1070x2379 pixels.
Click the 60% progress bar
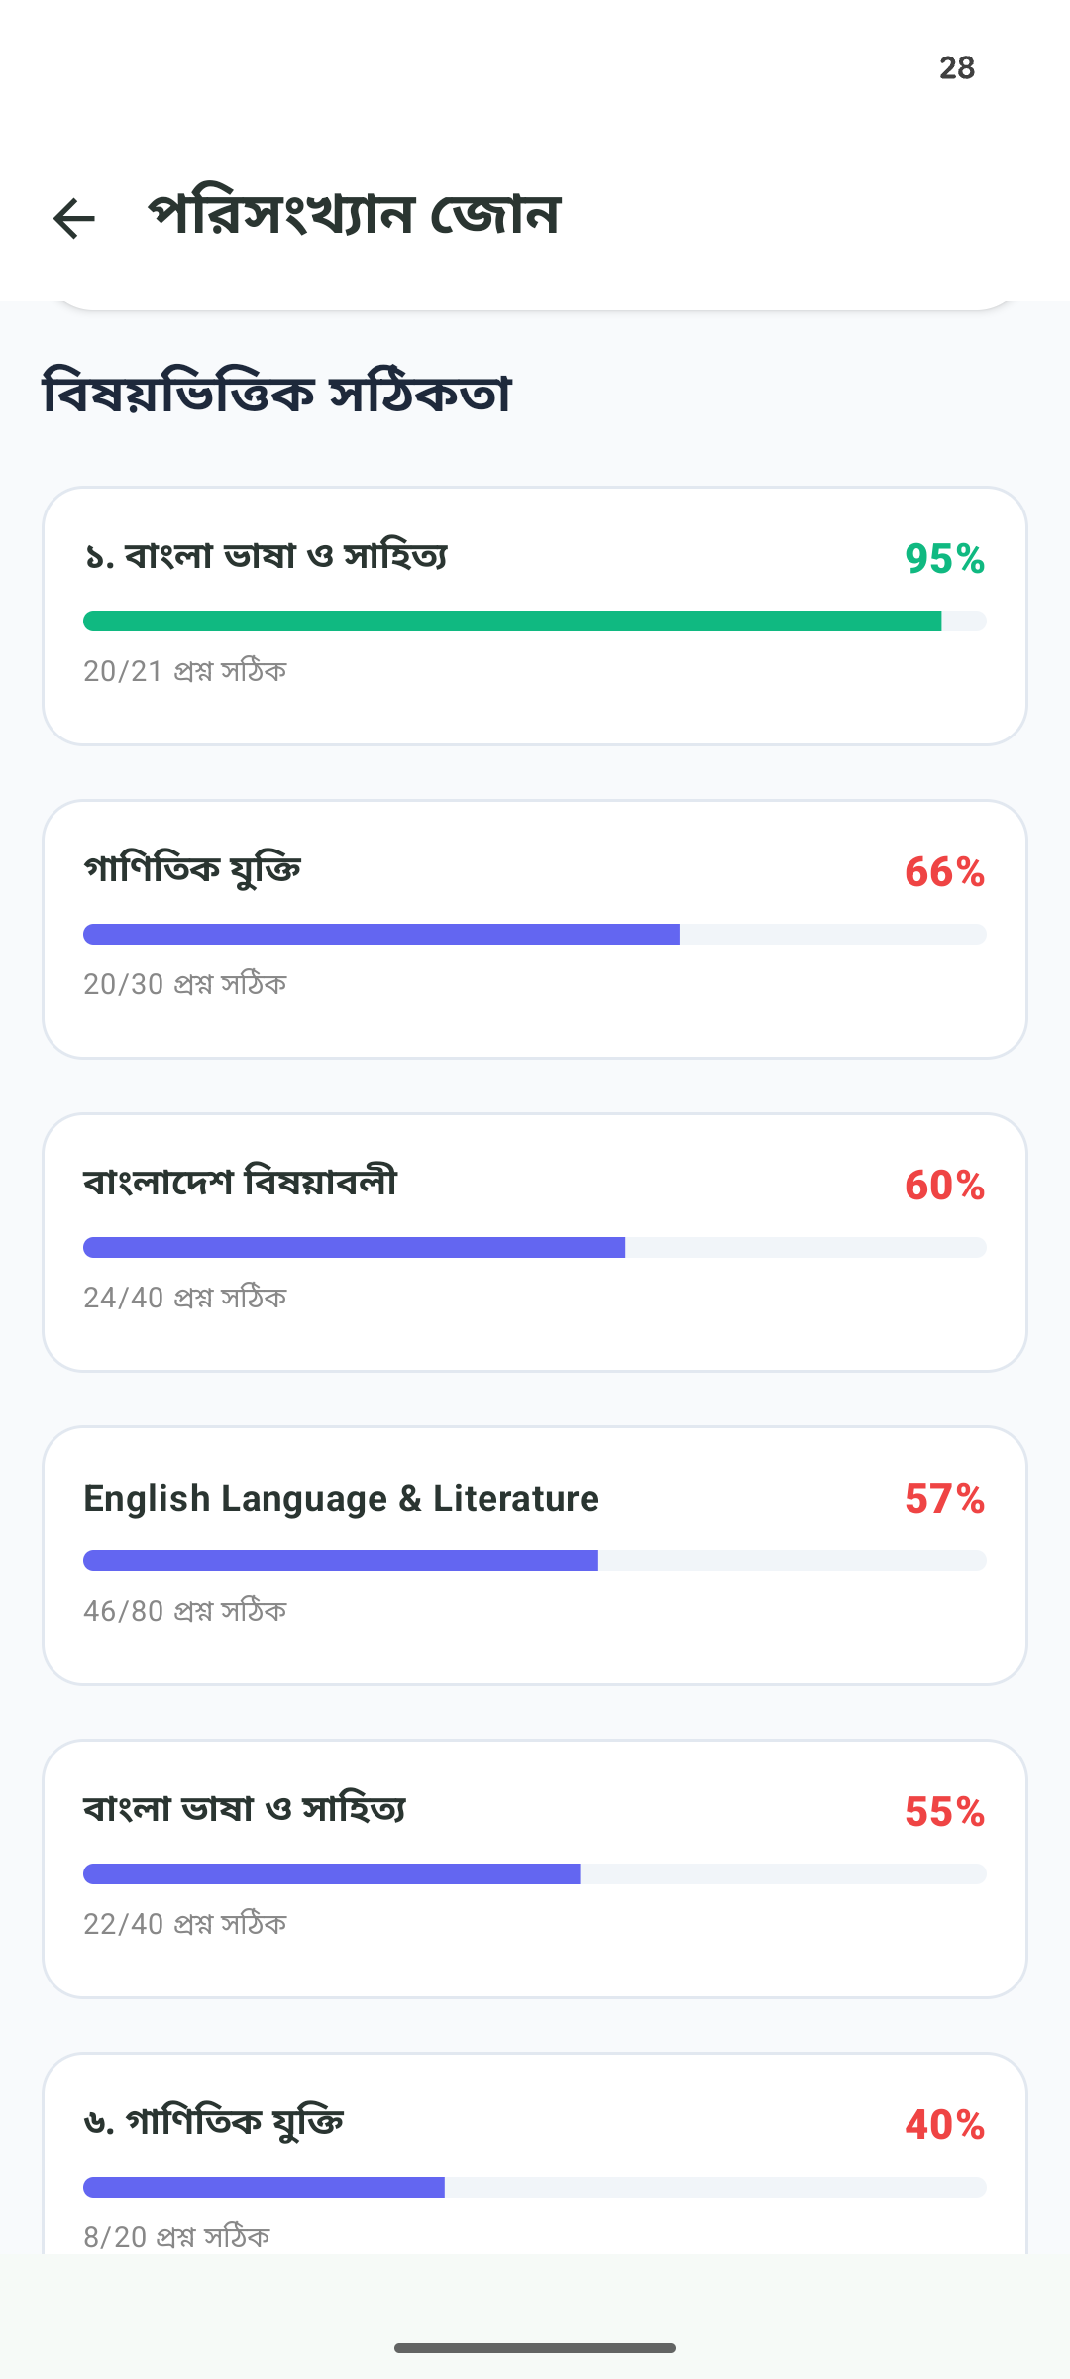pos(535,1248)
